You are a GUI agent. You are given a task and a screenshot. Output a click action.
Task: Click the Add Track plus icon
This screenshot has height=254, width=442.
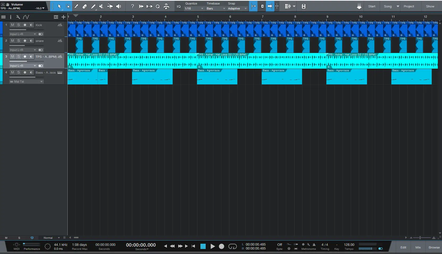point(63,17)
